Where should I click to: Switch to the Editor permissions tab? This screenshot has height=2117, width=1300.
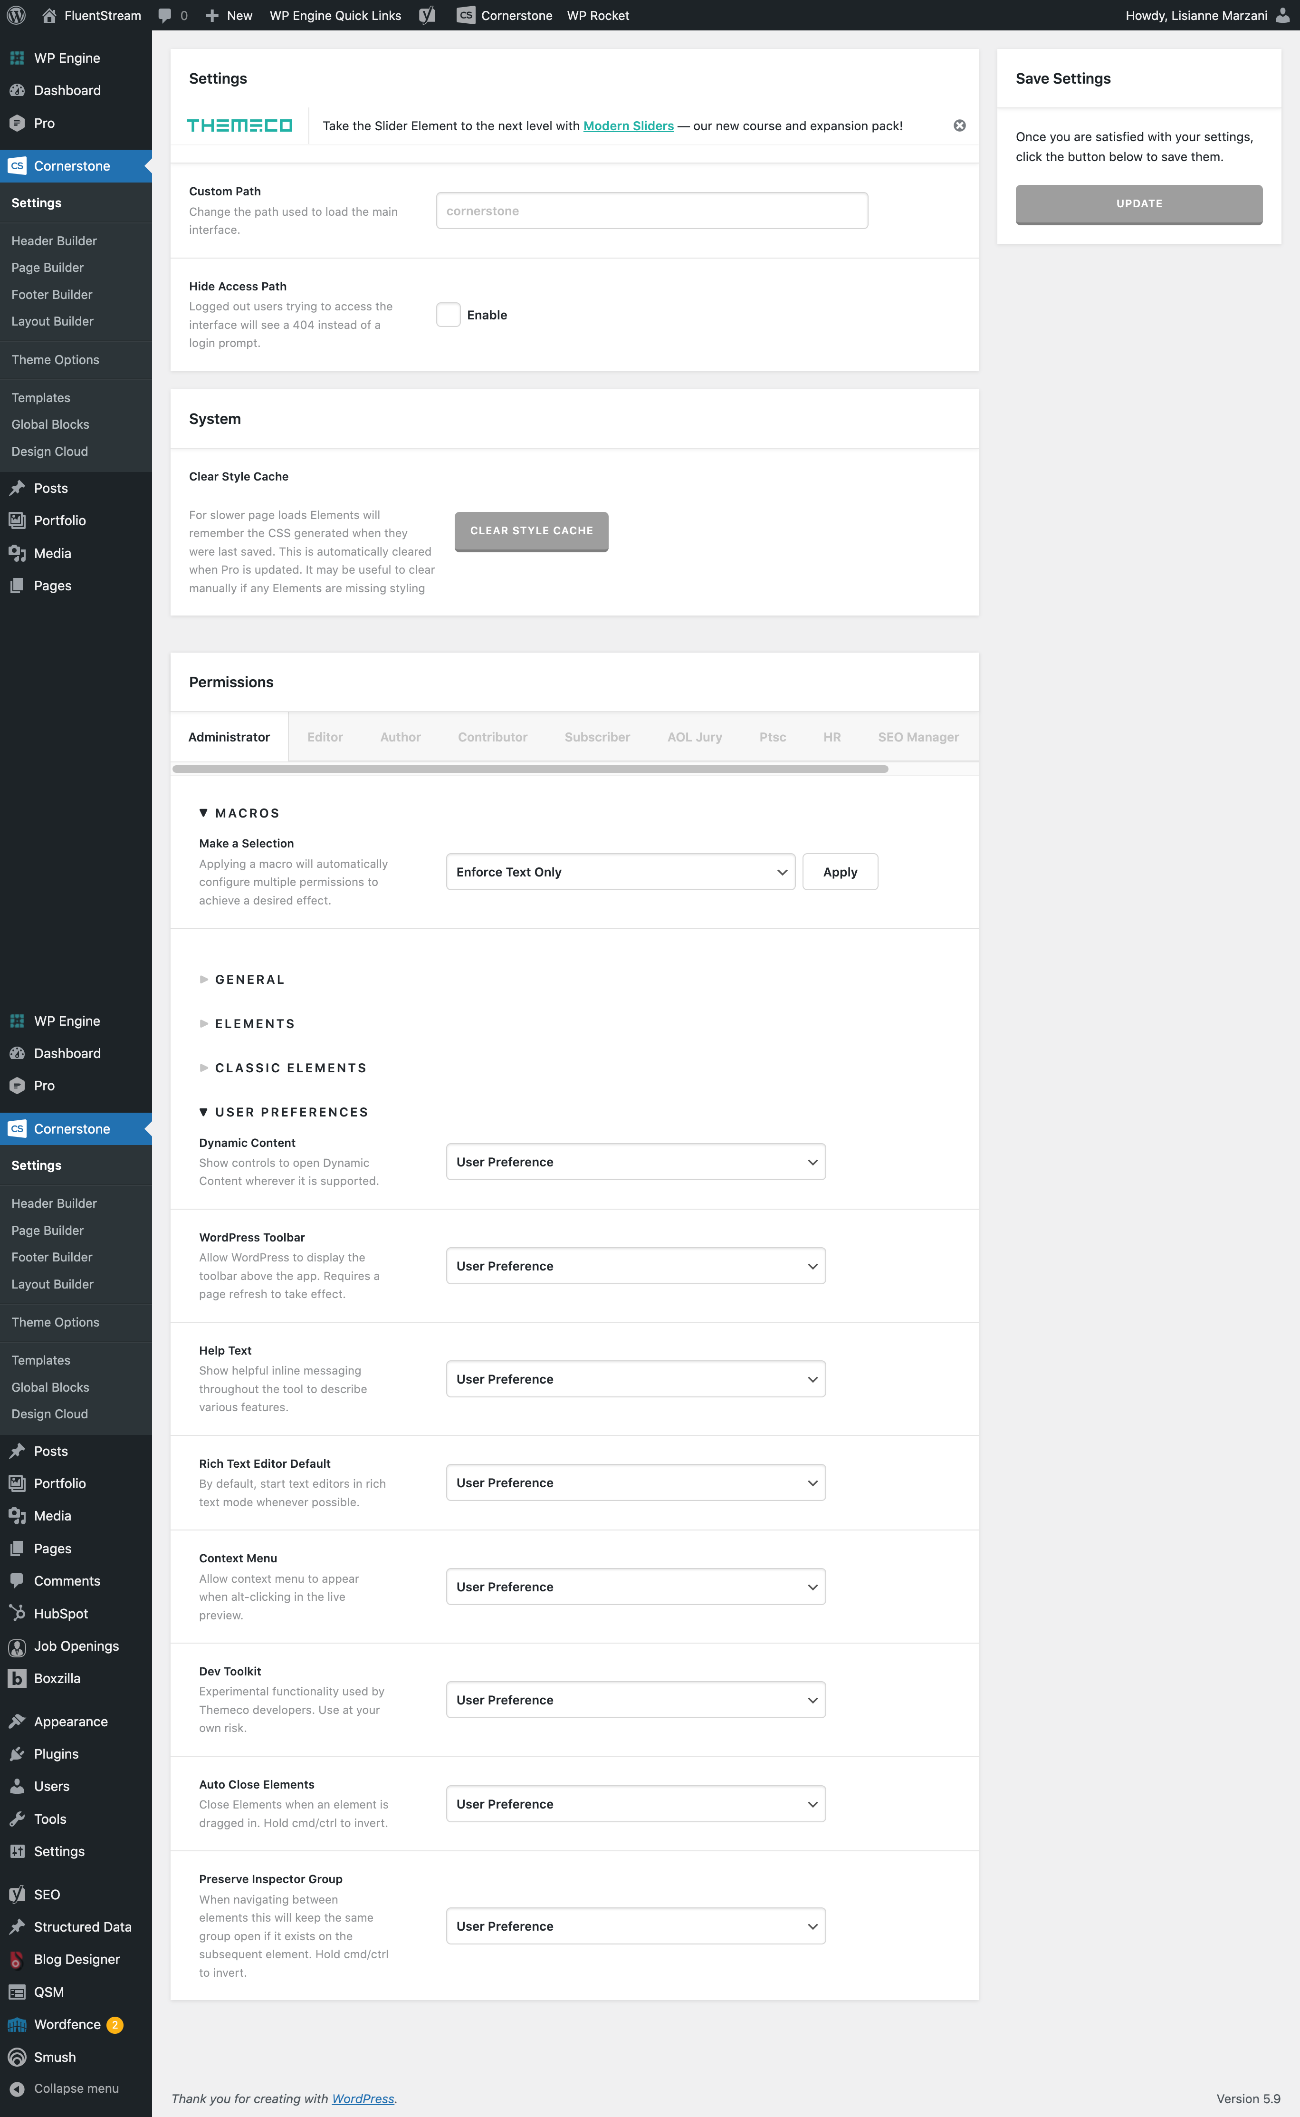(x=325, y=737)
